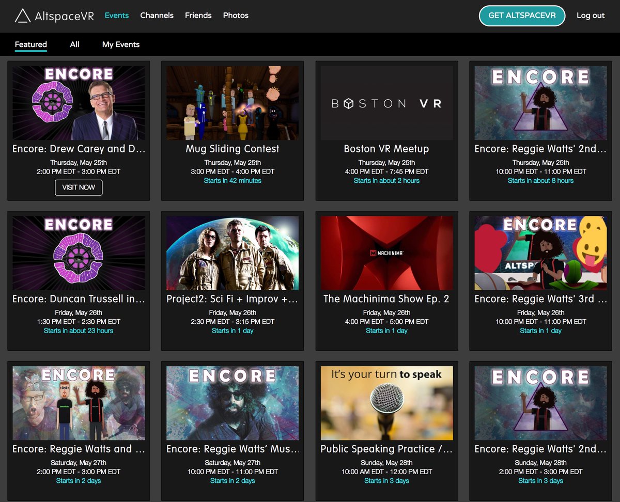Viewport: 620px width, 502px height.
Task: Go to the Friends page
Action: [x=198, y=15]
